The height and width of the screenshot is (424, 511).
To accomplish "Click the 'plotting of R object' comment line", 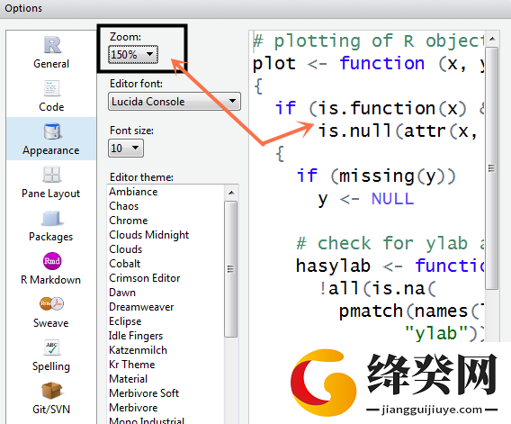I will tap(369, 41).
